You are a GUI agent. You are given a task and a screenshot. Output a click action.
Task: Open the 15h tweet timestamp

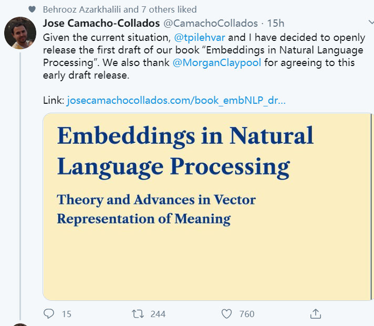[x=276, y=23]
